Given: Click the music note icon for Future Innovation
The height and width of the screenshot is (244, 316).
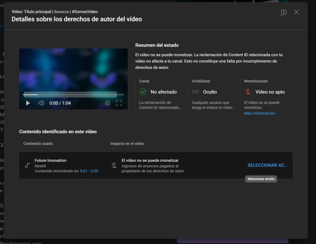Looking at the screenshot, I should click(27, 165).
